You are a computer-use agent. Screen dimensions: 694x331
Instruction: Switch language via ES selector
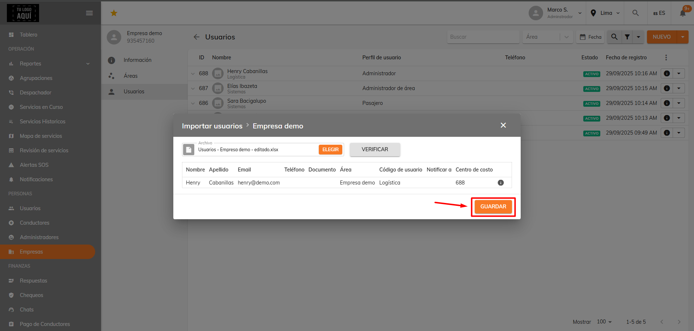click(x=659, y=13)
